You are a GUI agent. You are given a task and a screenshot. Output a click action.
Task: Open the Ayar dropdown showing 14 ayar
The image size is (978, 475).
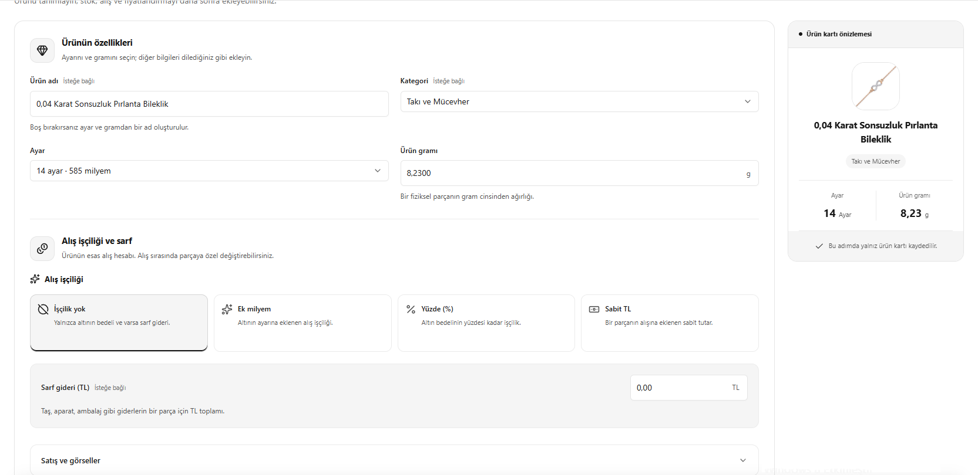[209, 171]
